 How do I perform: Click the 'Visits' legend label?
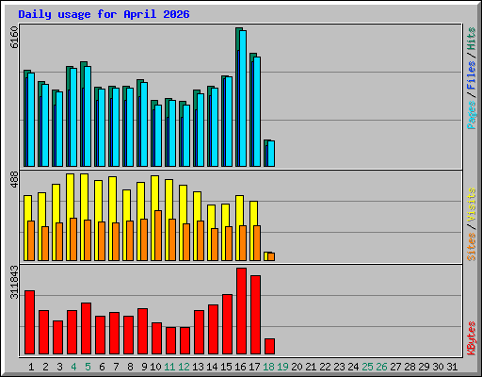472,205
